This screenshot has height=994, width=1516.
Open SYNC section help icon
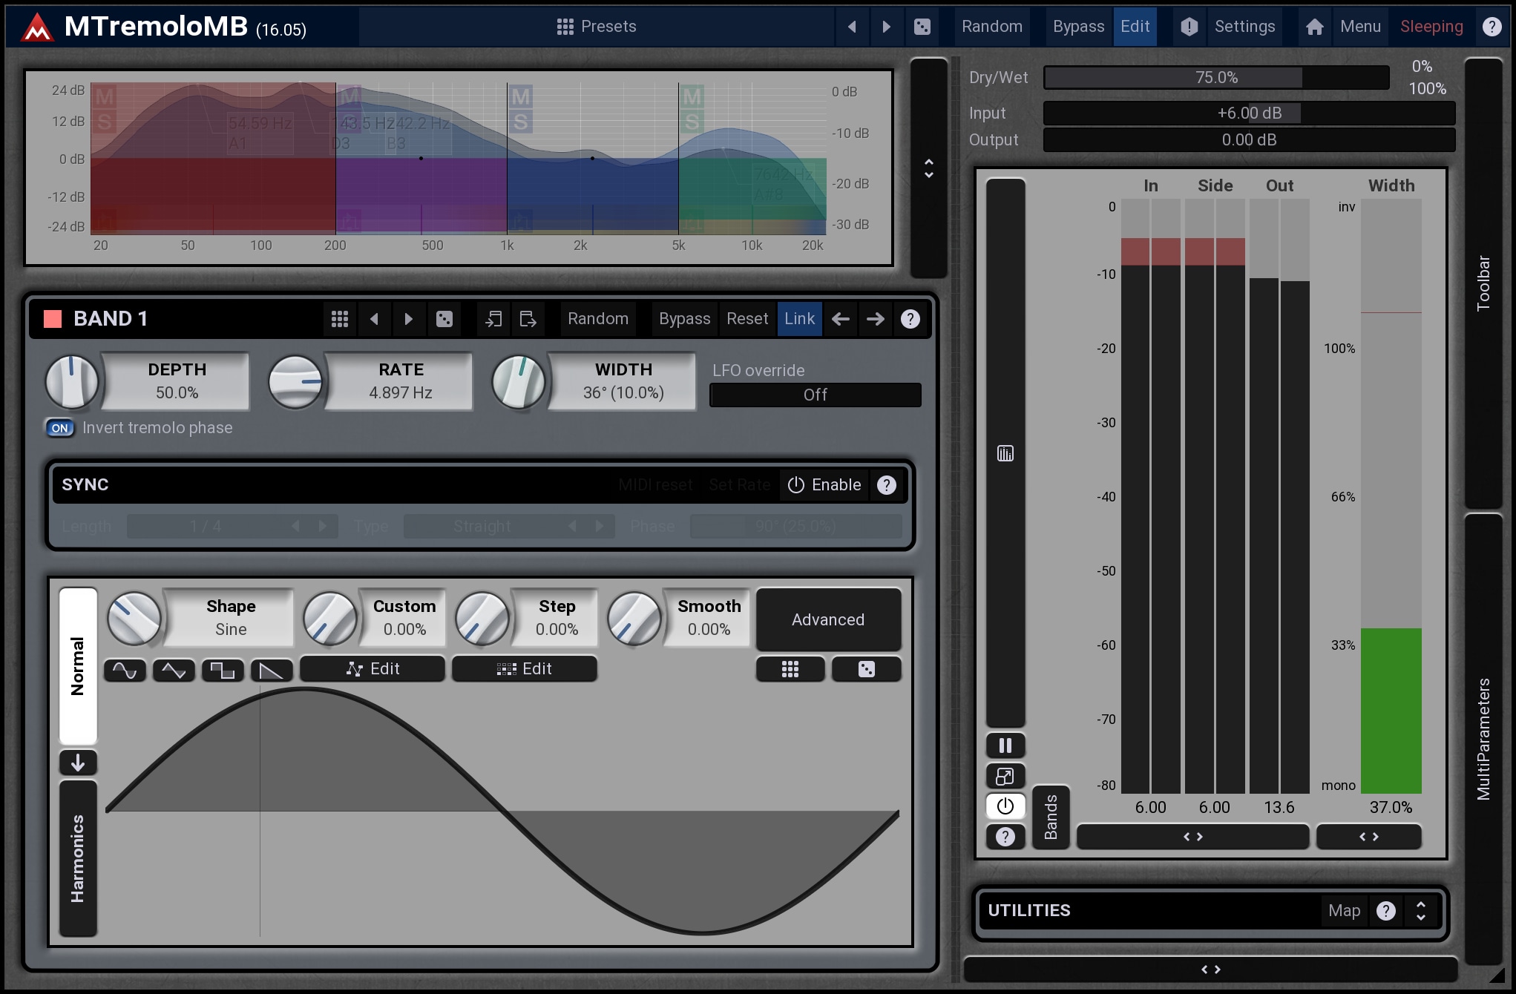[x=887, y=485]
